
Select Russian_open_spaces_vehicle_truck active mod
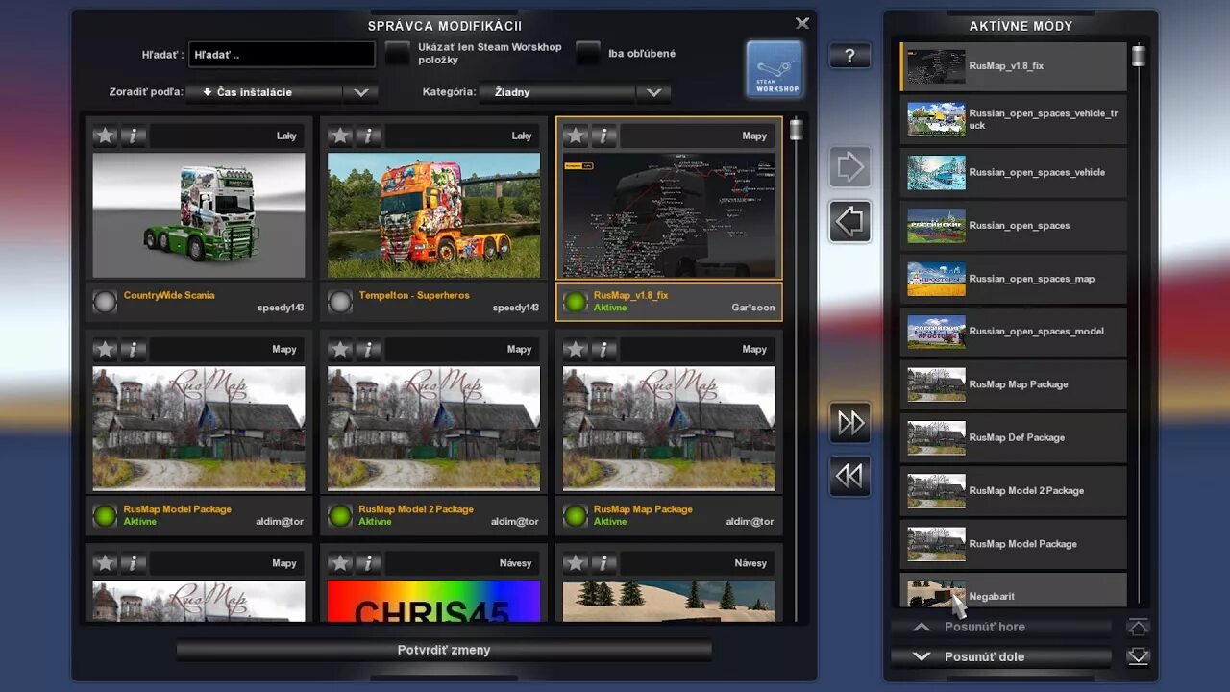[x=1014, y=119]
